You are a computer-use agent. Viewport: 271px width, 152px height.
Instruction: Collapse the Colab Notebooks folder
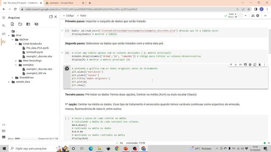point(16,44)
